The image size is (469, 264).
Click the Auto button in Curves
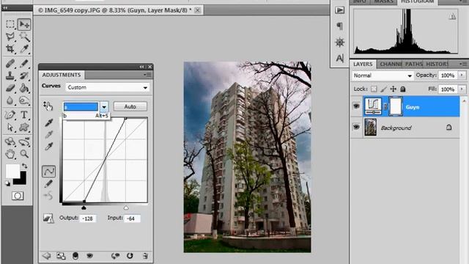point(130,106)
